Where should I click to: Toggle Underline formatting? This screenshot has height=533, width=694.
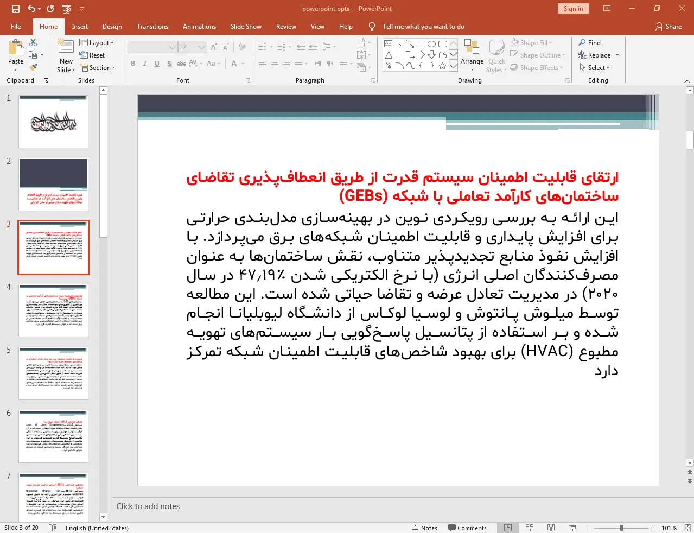click(x=157, y=64)
